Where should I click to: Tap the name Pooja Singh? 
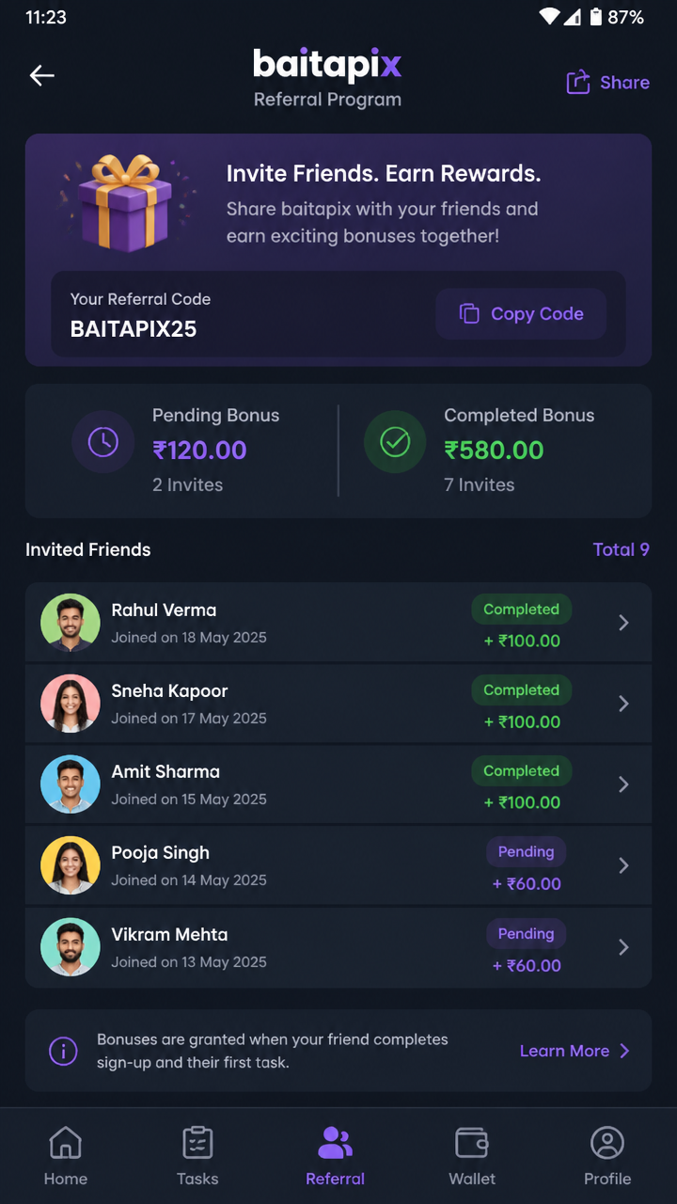pos(160,852)
